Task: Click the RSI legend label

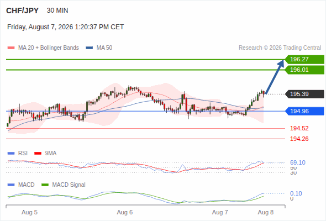Action: tap(23, 154)
